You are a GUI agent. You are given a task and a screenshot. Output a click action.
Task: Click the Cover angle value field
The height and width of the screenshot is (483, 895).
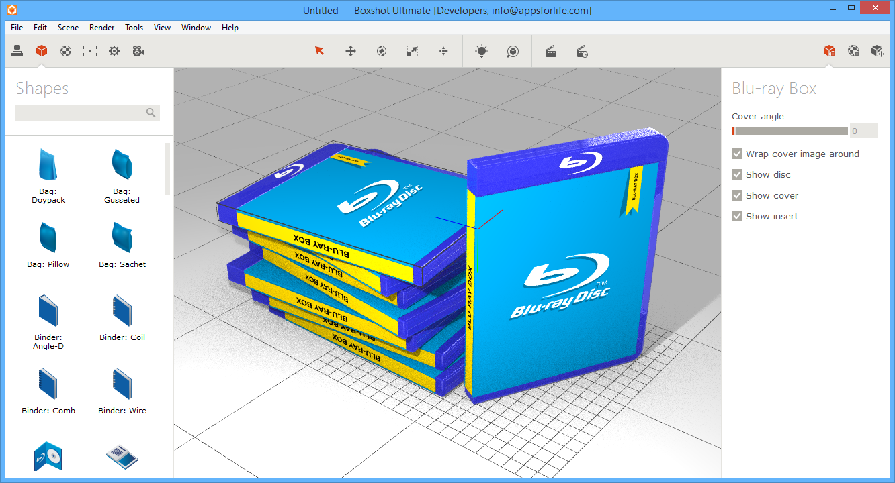863,131
